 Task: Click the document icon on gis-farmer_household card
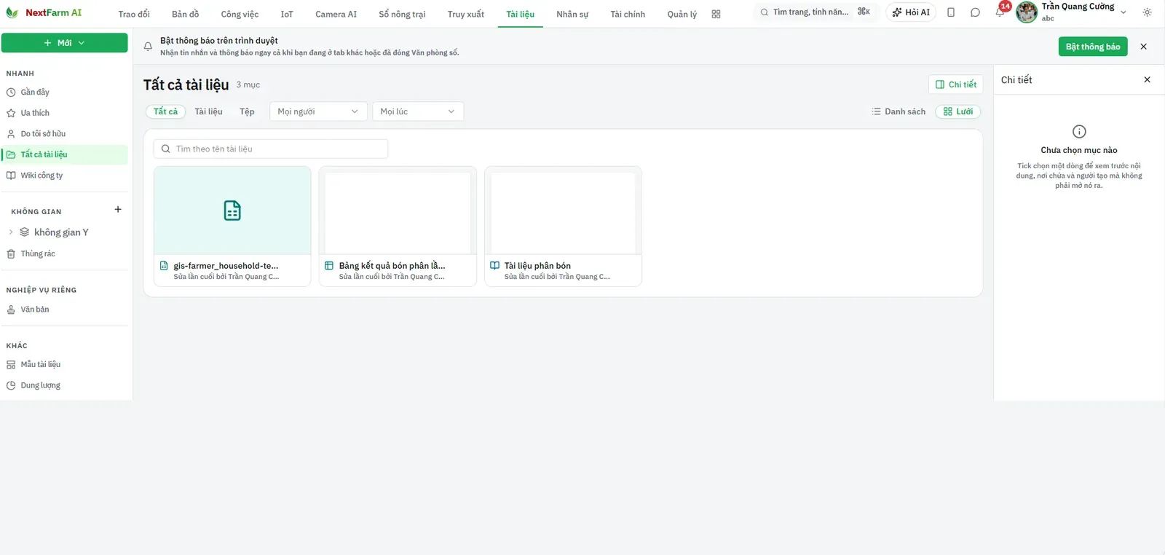tap(232, 210)
